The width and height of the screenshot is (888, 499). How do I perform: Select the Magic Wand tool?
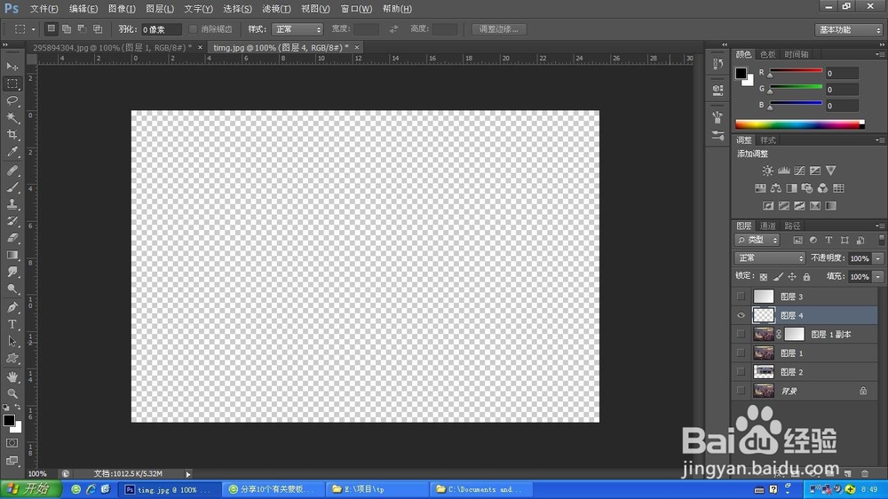pyautogui.click(x=12, y=118)
